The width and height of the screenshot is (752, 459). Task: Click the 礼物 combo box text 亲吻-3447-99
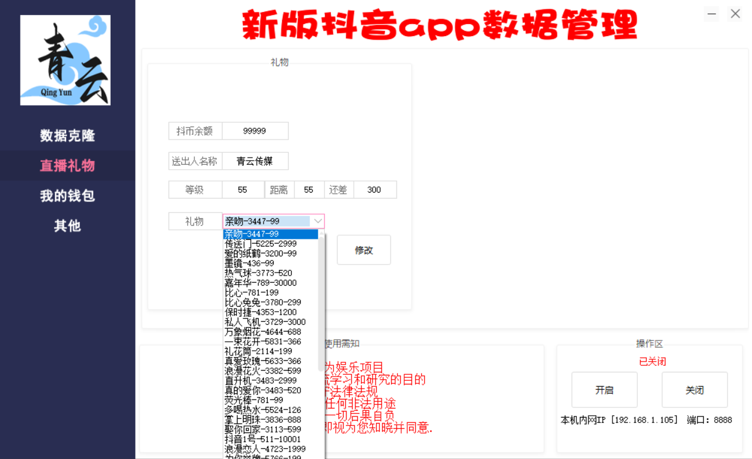[x=267, y=221]
